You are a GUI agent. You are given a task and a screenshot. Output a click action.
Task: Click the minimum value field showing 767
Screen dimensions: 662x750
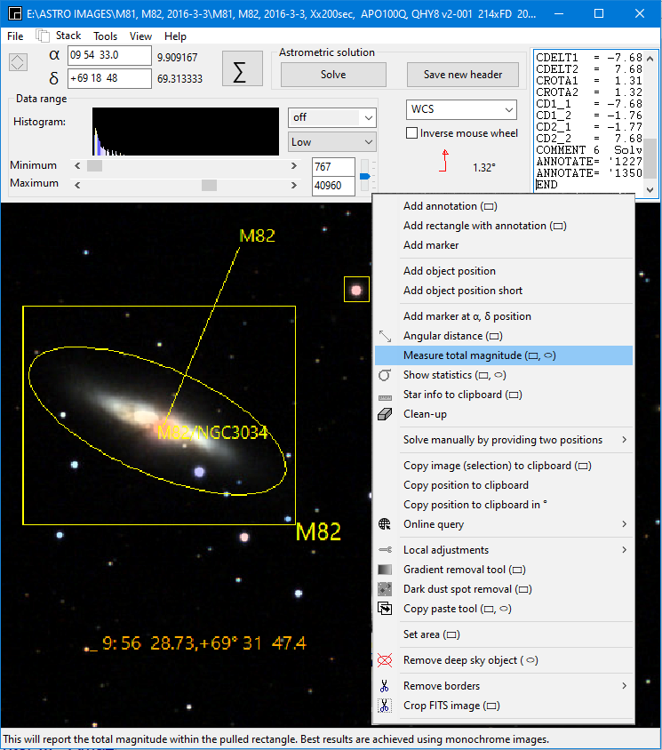click(x=333, y=167)
